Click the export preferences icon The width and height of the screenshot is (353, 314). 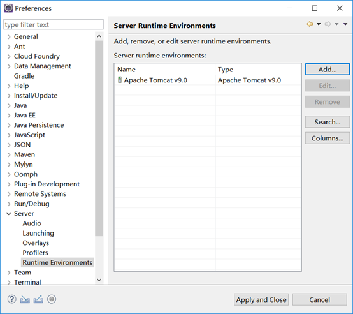(38, 299)
